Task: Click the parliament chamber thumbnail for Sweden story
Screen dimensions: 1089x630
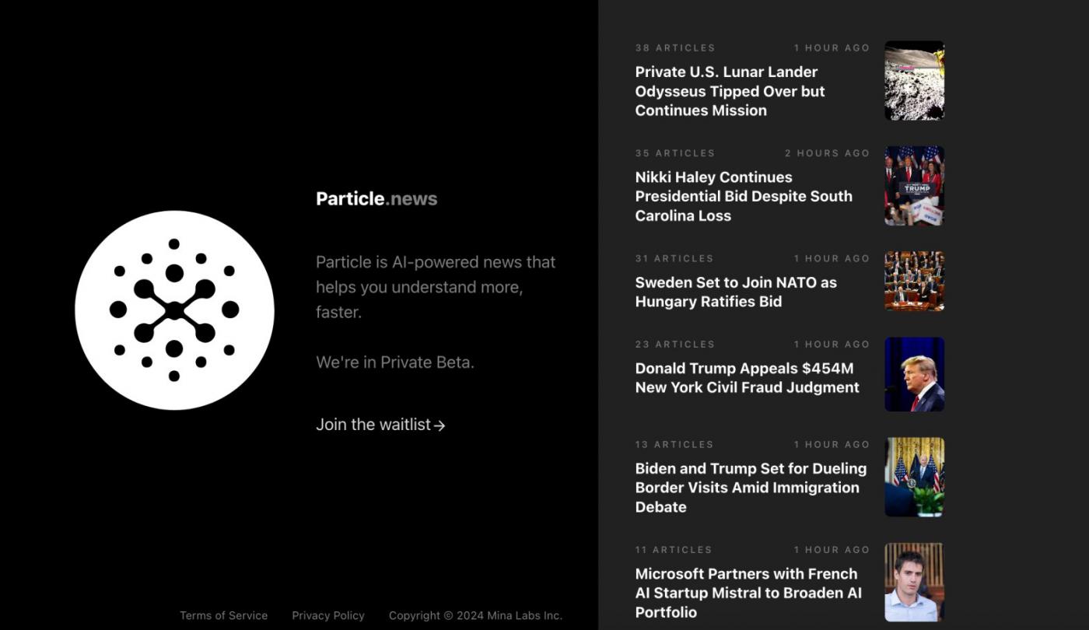Action: (x=915, y=281)
